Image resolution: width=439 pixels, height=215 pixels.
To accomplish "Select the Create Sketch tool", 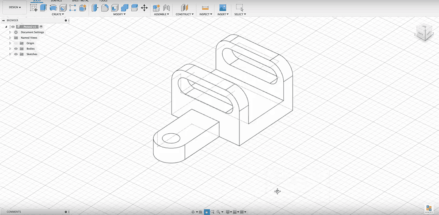I will point(34,8).
